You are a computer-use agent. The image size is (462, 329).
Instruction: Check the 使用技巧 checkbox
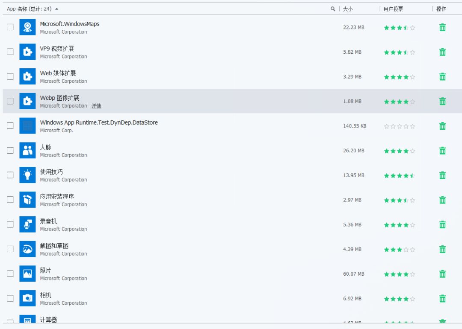pos(10,175)
